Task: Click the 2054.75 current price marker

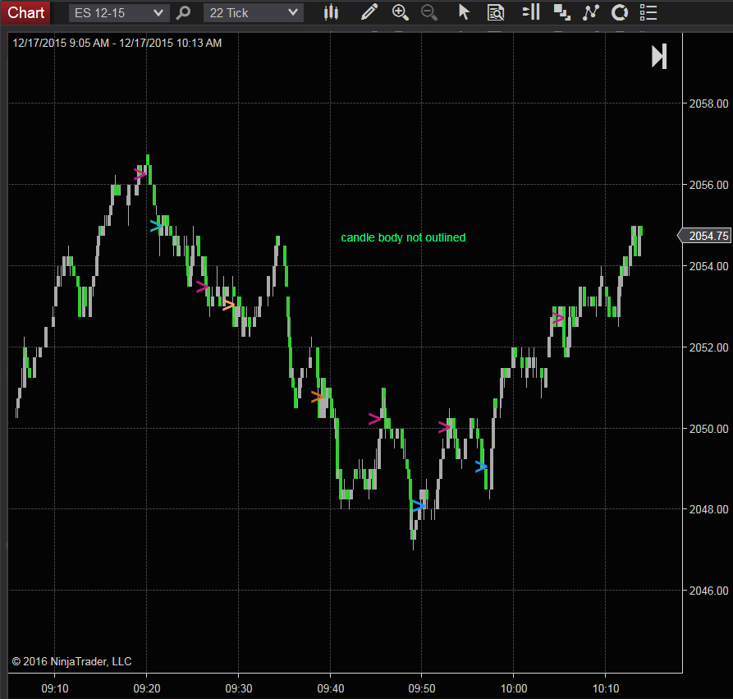Action: click(704, 236)
